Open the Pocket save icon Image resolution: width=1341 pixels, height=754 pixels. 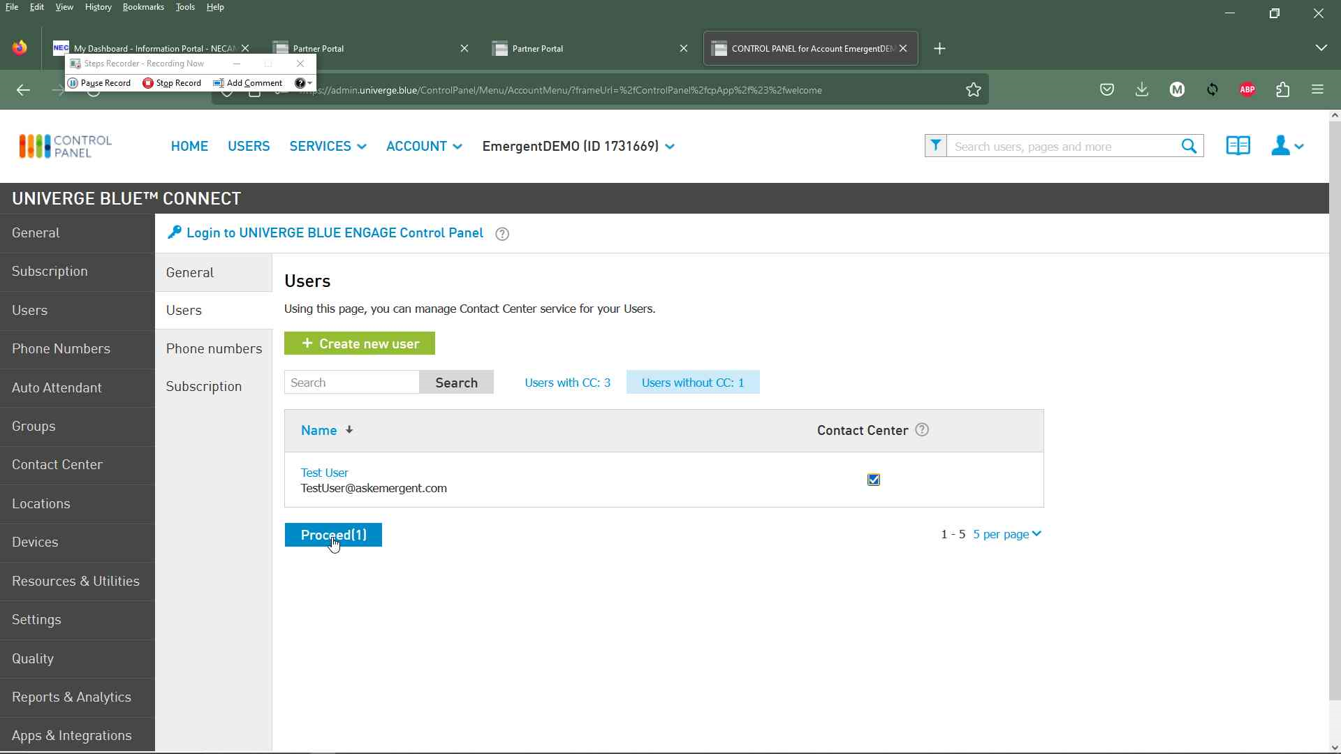[x=1107, y=90]
